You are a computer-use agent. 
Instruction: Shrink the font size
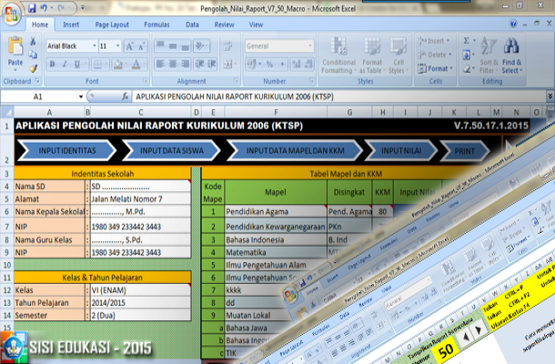pos(141,46)
